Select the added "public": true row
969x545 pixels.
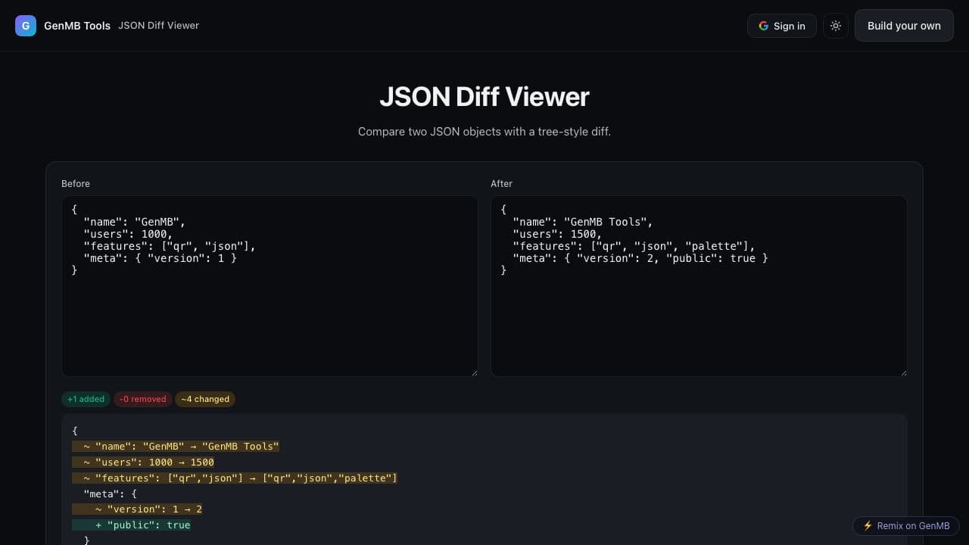[x=131, y=525]
